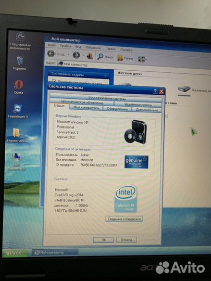
Task: Click the product ID 76456-640-6827273-23957
Action: (x=98, y=165)
